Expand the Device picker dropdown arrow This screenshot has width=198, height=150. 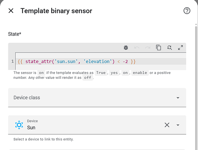(178, 125)
